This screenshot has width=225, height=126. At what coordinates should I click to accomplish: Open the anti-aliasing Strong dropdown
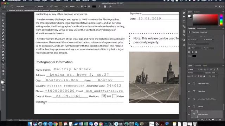coord(74,7)
